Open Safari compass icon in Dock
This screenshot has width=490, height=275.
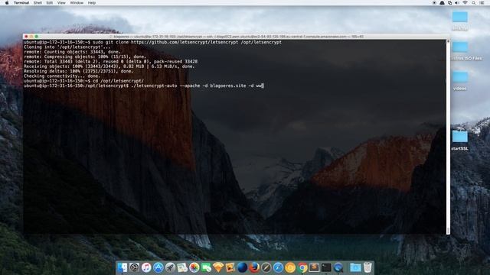point(278,267)
